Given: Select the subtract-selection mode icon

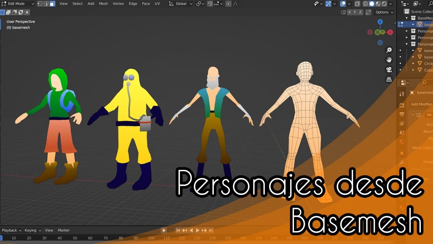Looking at the screenshot, I should tap(14, 12).
